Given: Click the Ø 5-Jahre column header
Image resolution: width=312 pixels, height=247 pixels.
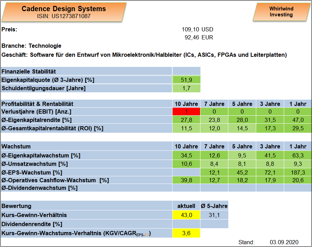Looking at the screenshot, I should click(x=214, y=206).
